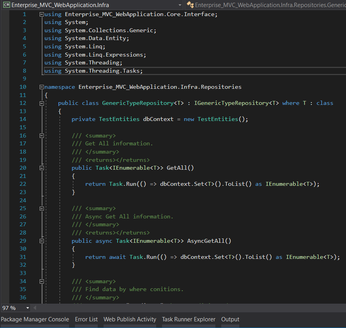The image size is (346, 328).
Task: Collapse the namespace Repositories region
Action: (x=42, y=87)
